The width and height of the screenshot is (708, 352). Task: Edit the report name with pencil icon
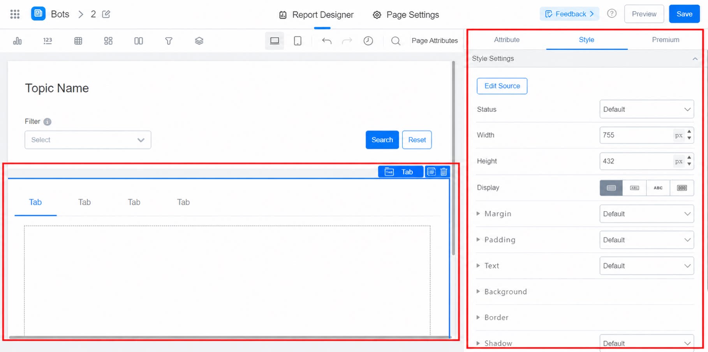(x=106, y=14)
